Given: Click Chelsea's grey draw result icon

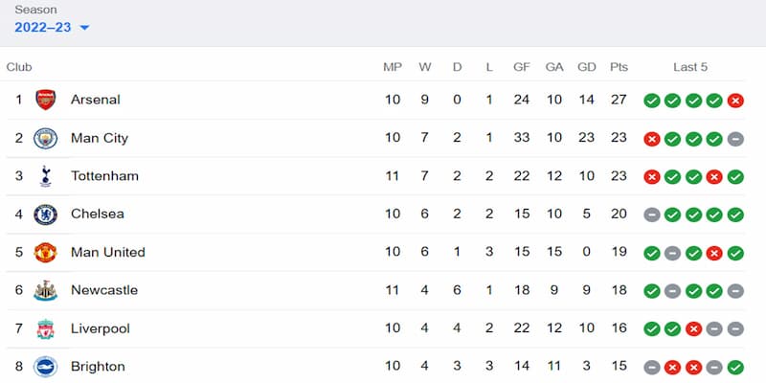Looking at the screenshot, I should [x=652, y=214].
